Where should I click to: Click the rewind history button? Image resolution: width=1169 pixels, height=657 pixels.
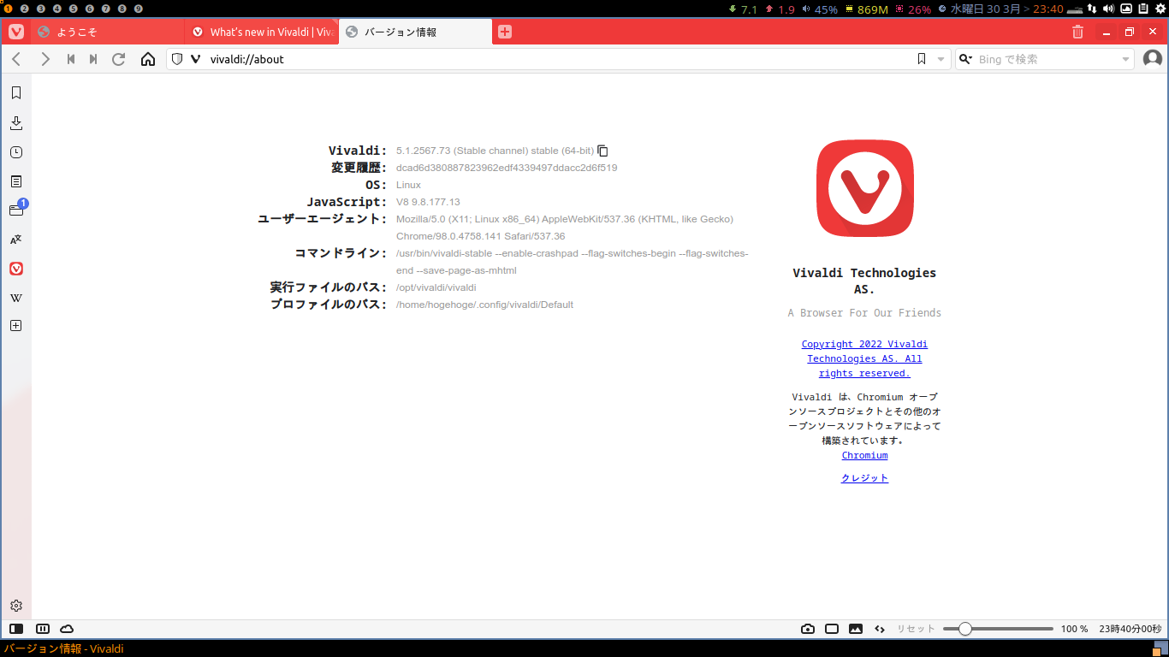71,59
